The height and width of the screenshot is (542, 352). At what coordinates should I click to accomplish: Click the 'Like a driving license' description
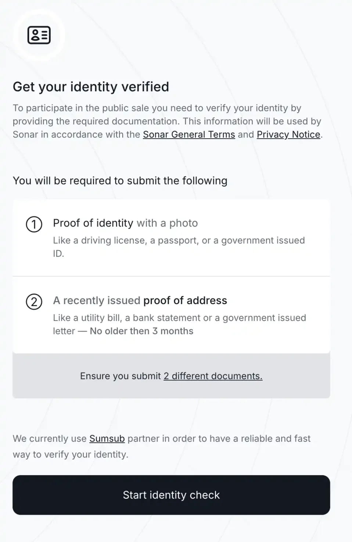click(179, 240)
